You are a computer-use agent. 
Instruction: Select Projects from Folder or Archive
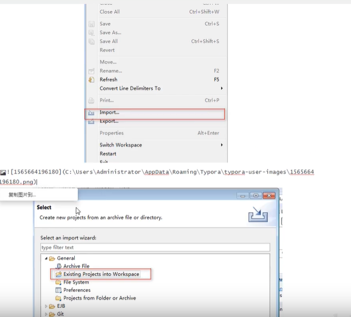coord(99,298)
